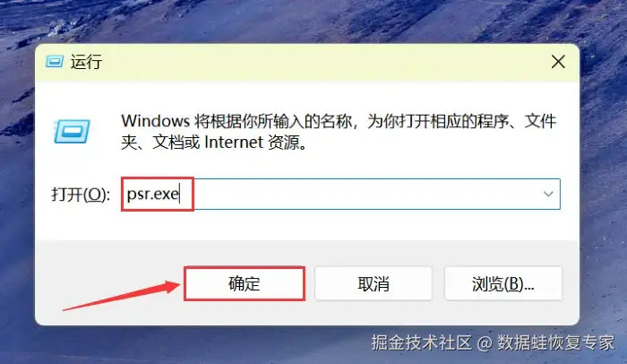Viewport: 627px width, 364px height.
Task: Click the 掘金技术社区 watermark text
Action: click(422, 342)
